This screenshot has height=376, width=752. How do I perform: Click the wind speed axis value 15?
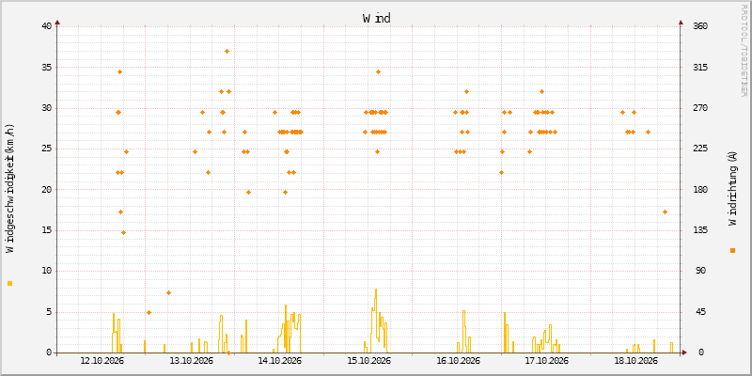[x=46, y=230]
